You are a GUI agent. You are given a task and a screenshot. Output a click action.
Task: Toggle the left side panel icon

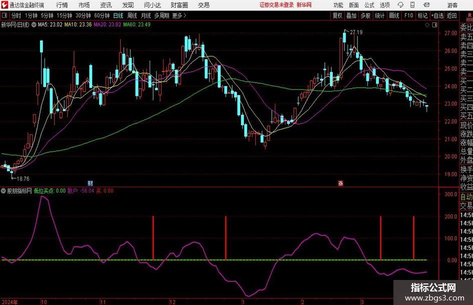coord(4,16)
